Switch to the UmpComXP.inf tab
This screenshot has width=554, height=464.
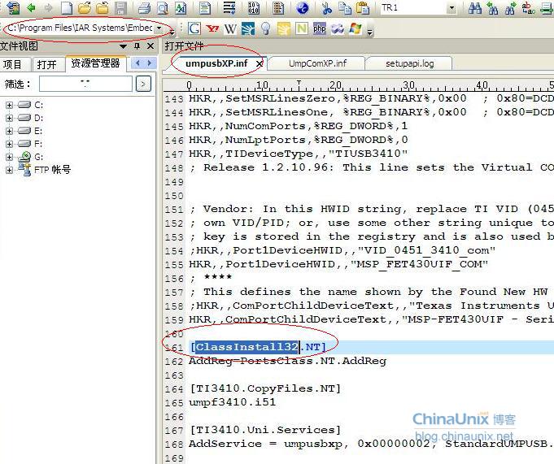[317, 63]
